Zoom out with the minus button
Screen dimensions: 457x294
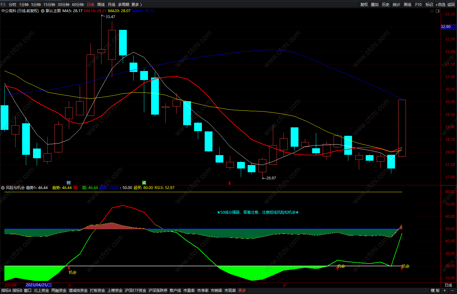pos(452,290)
